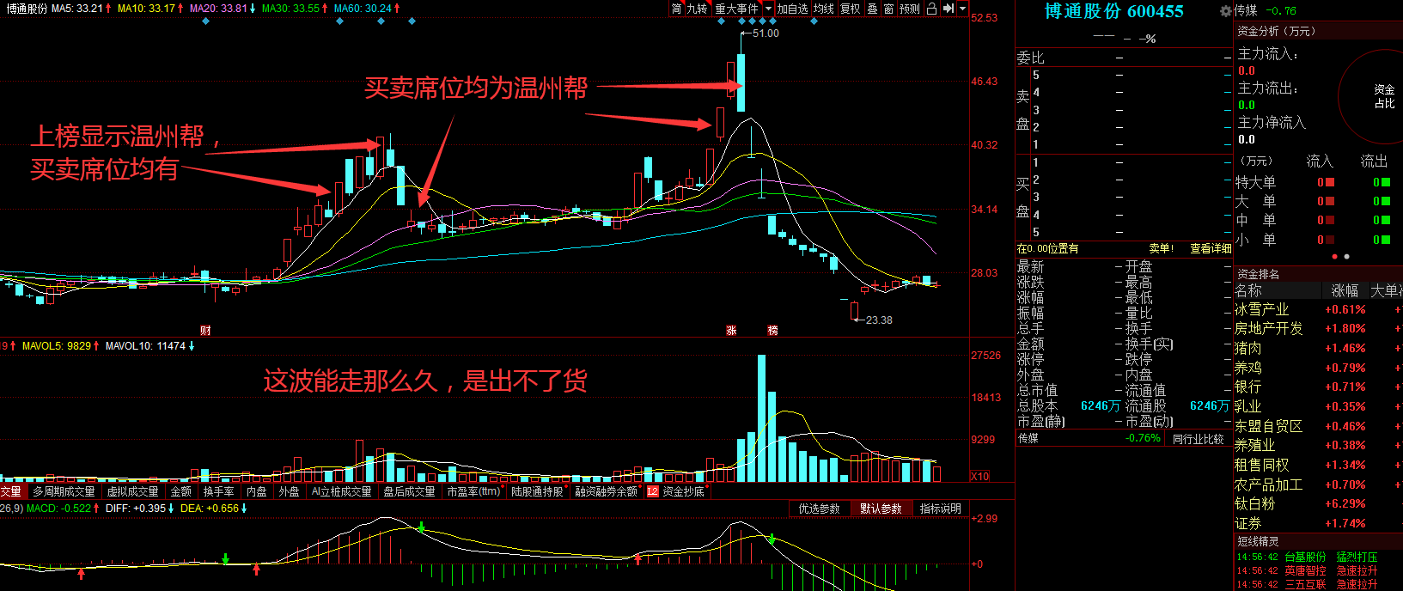1403x591 pixels.
Task: Toggle 简 simple mode
Action: click(677, 9)
